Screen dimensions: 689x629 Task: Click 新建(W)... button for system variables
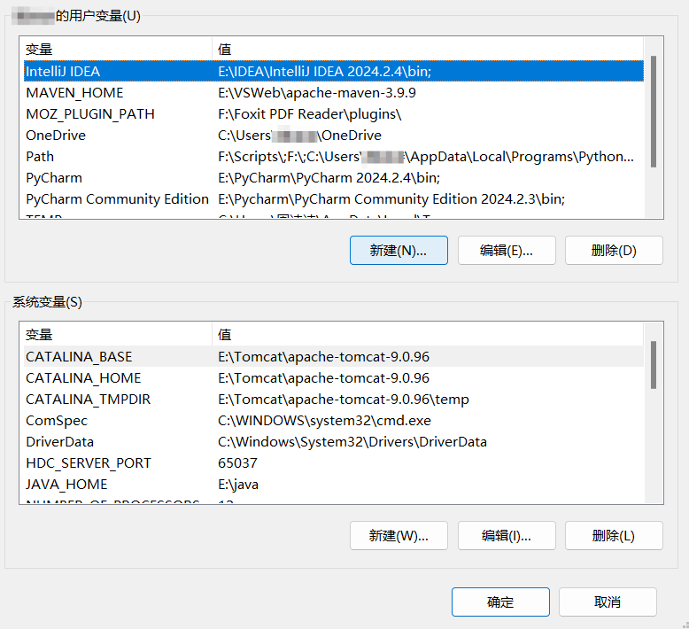pos(399,535)
